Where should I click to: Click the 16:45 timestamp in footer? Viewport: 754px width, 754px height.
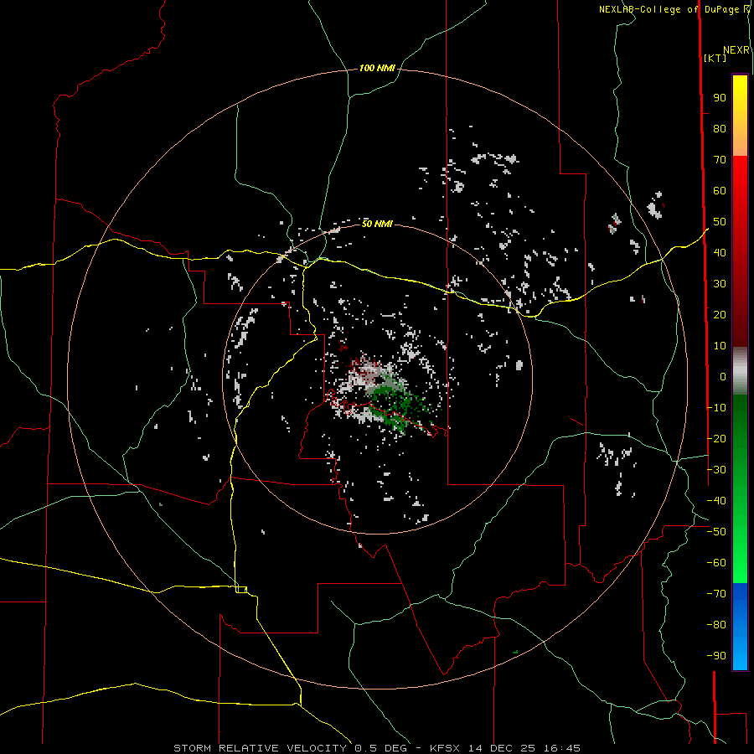point(561,748)
